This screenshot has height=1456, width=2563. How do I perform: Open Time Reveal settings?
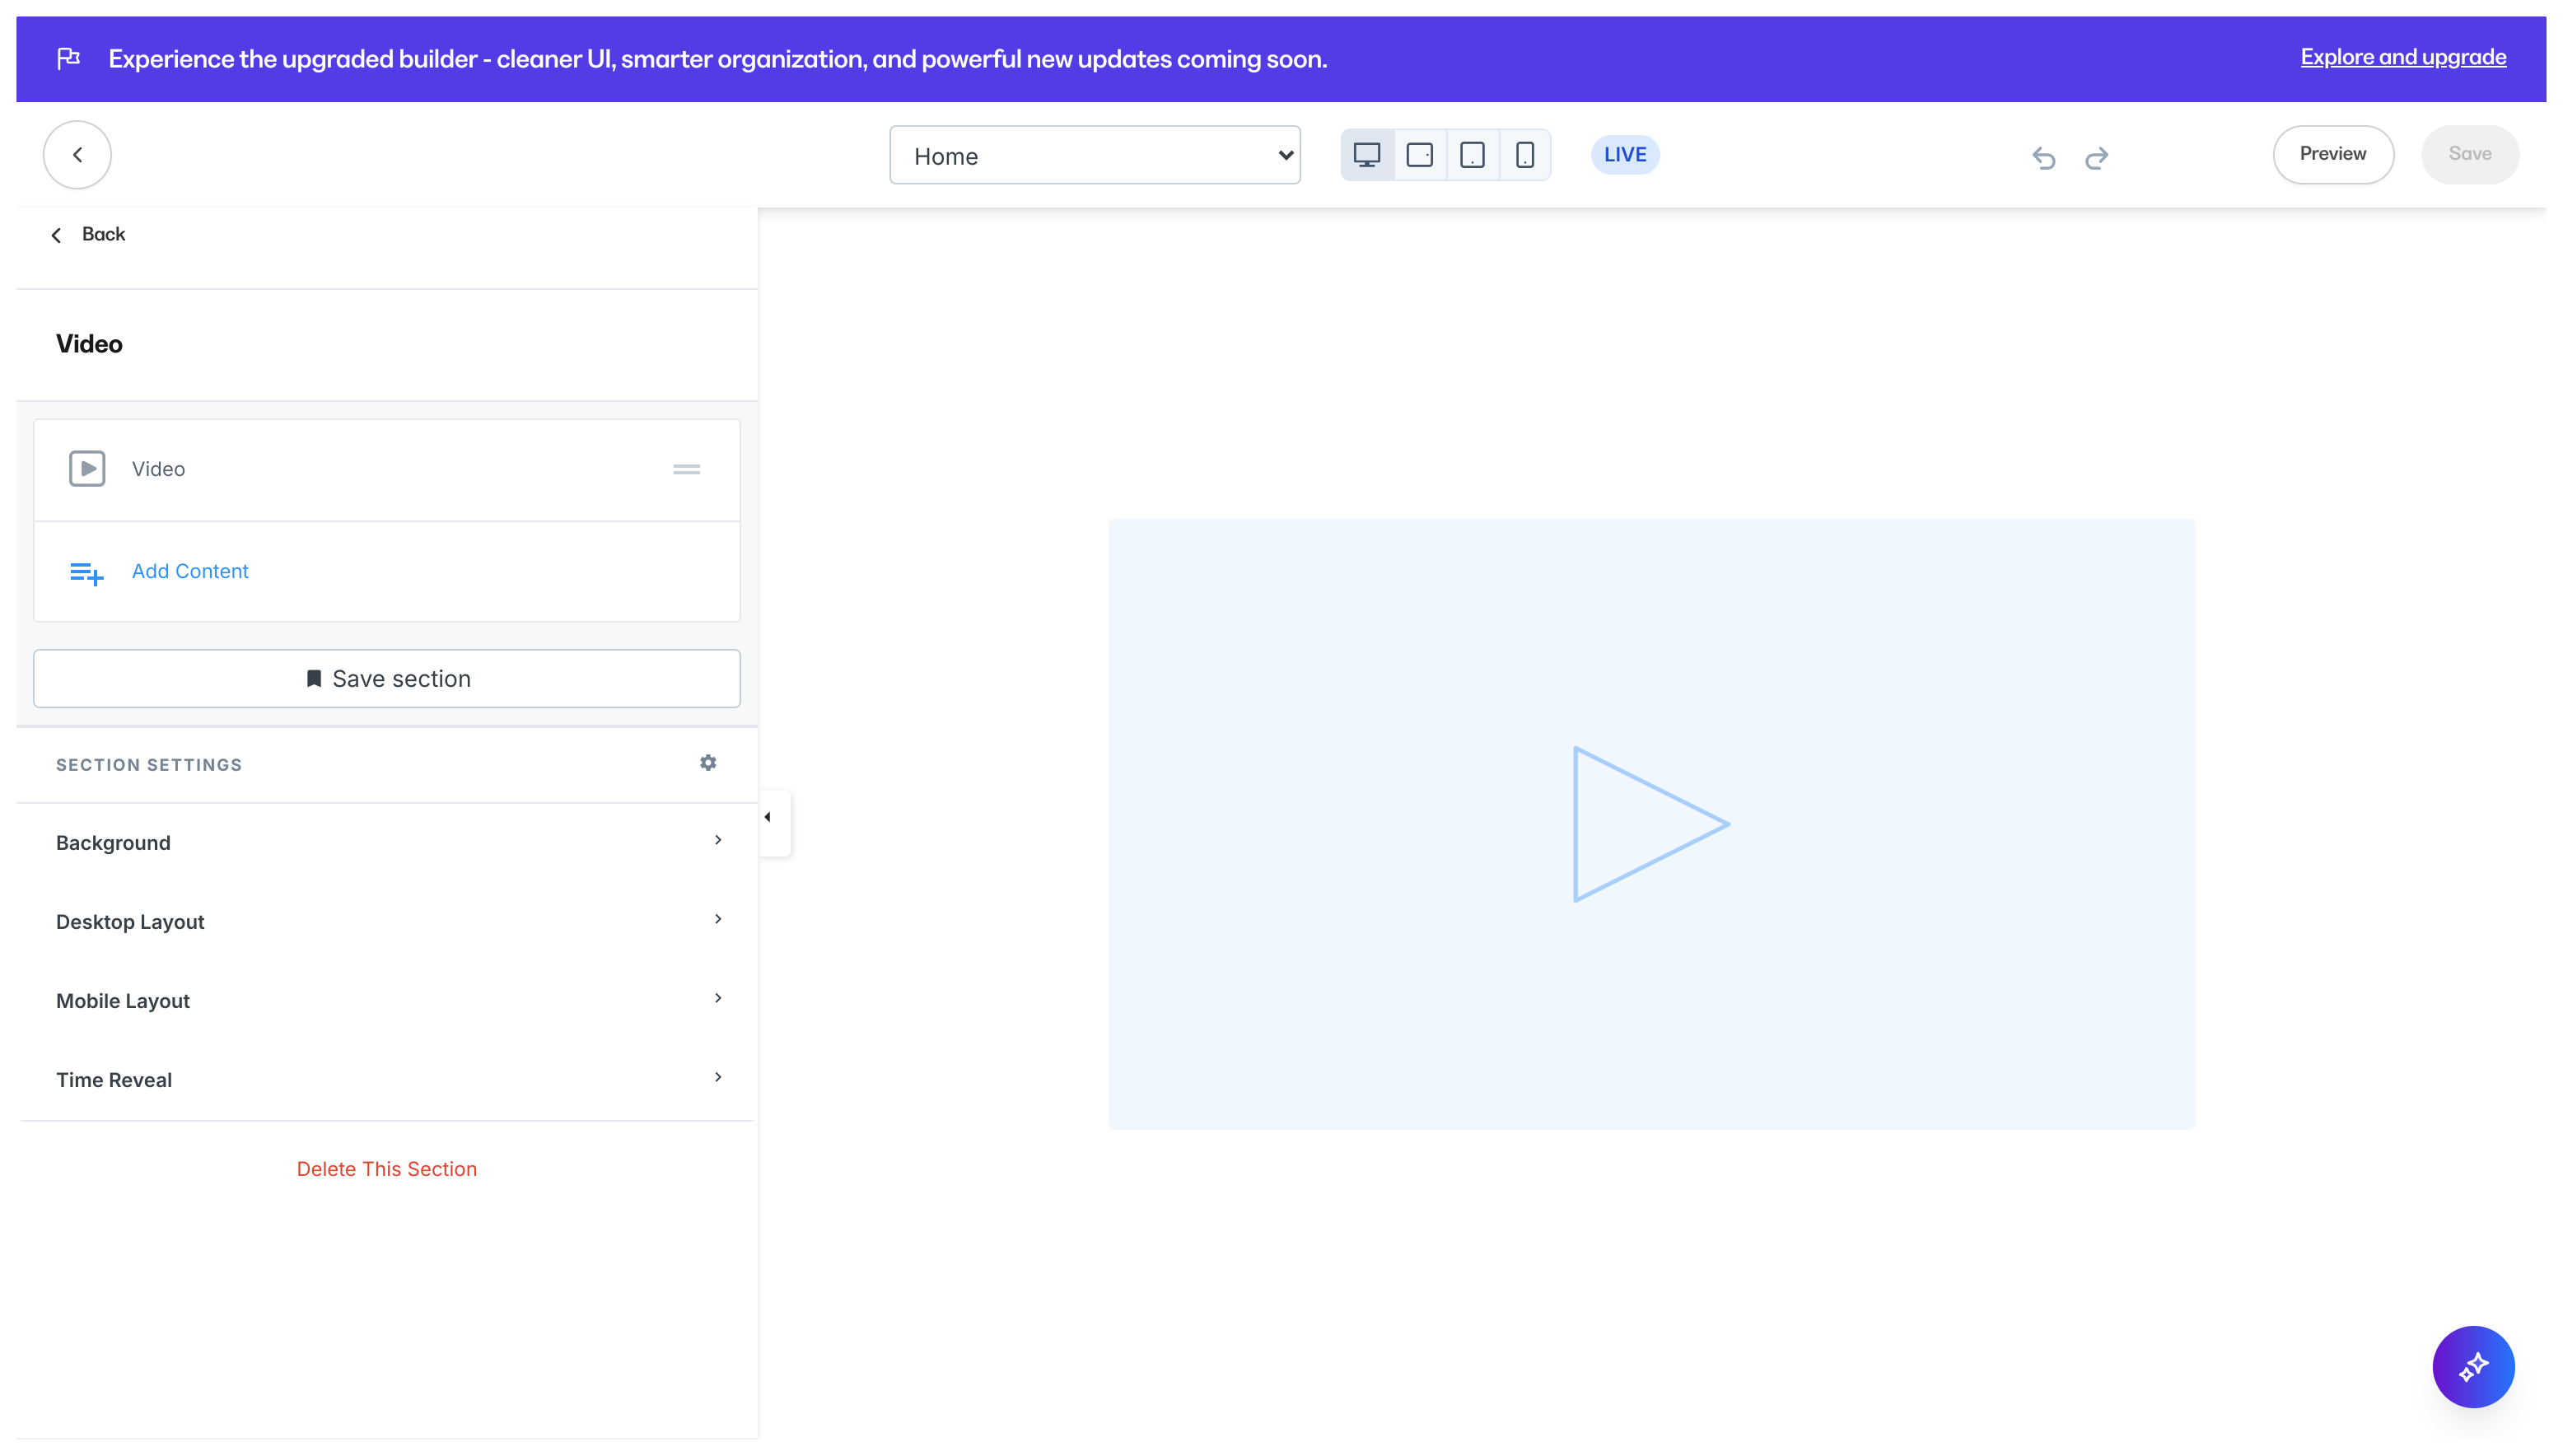point(387,1079)
